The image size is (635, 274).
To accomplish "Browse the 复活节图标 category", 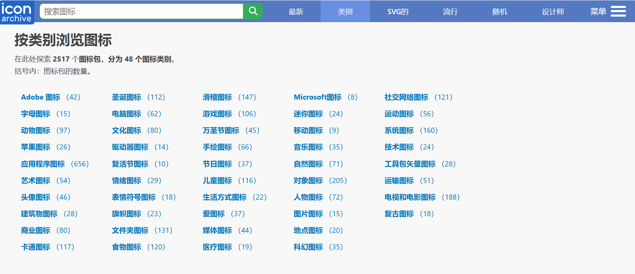I will pyautogui.click(x=130, y=164).
